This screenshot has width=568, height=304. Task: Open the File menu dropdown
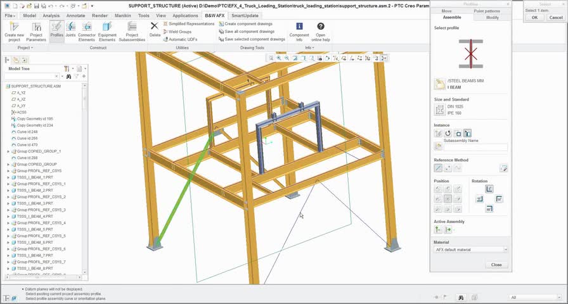pos(10,16)
